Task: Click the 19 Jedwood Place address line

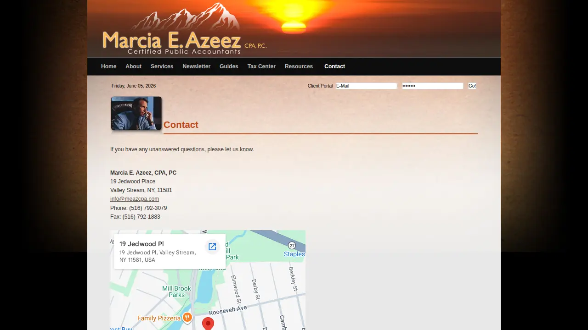Action: [133, 181]
